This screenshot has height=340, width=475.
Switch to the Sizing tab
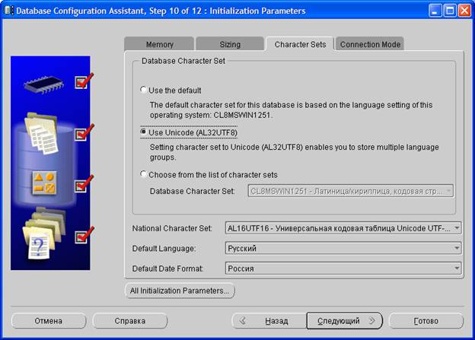click(229, 44)
